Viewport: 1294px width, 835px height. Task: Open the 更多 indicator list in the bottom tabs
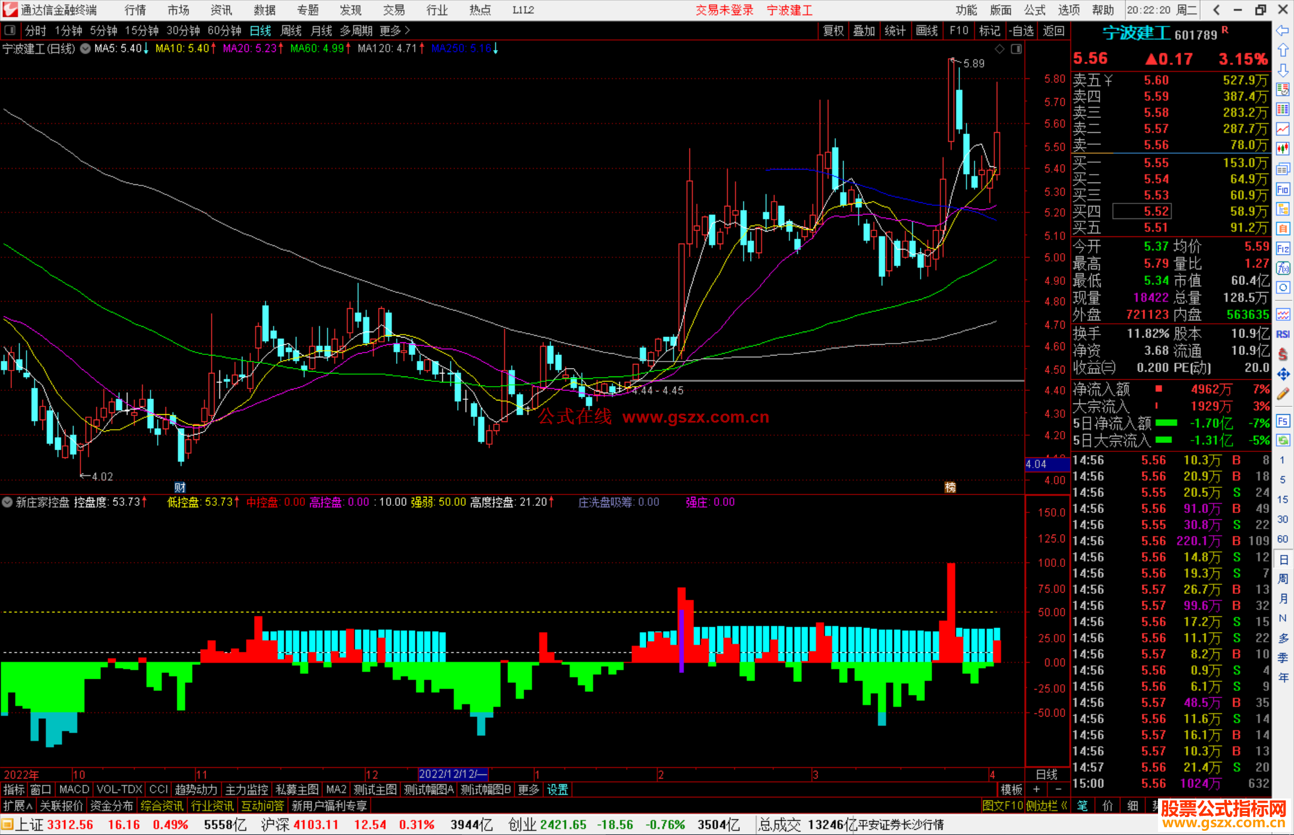(528, 790)
